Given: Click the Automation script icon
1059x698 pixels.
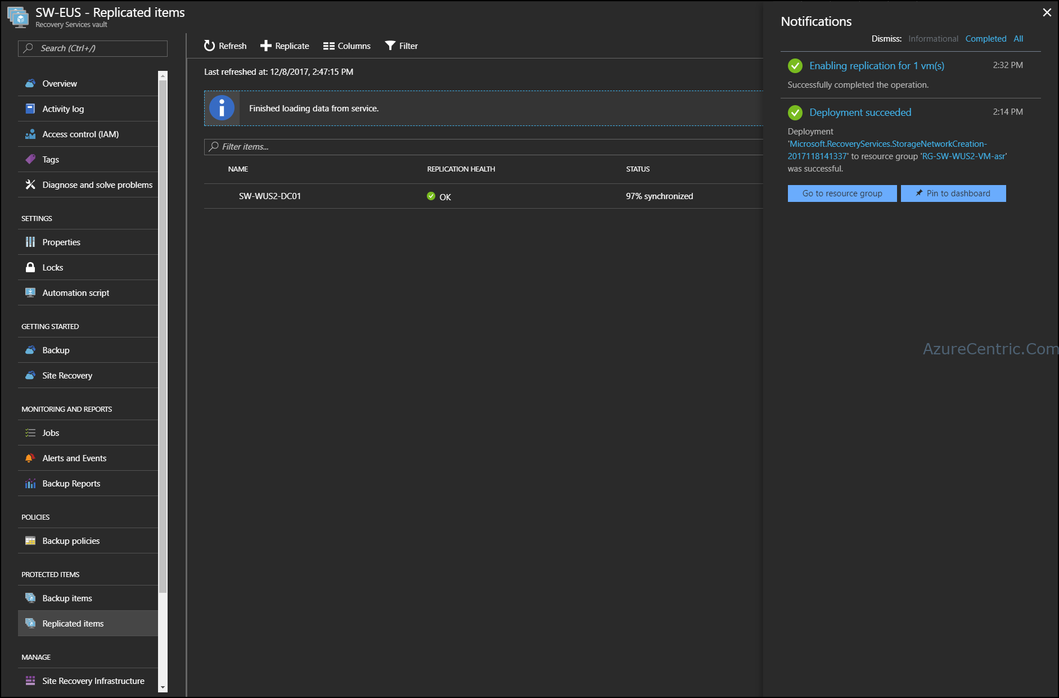Looking at the screenshot, I should (30, 292).
